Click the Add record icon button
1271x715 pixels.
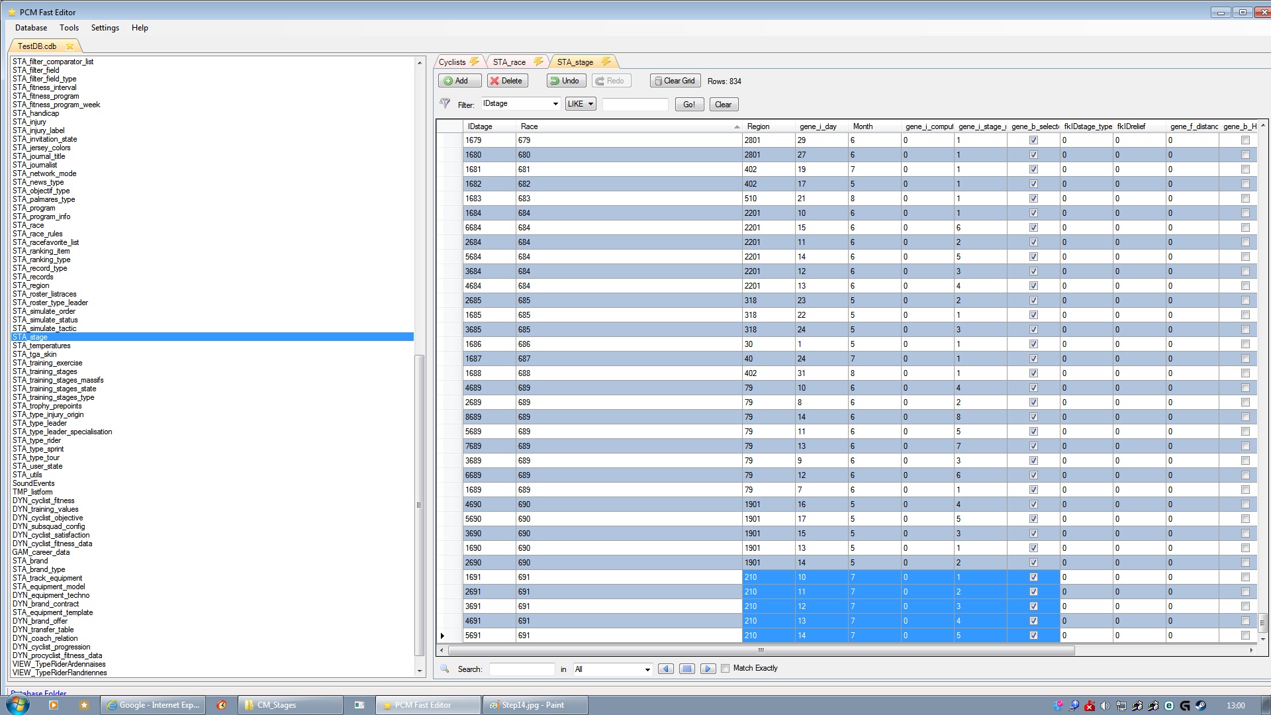point(455,80)
